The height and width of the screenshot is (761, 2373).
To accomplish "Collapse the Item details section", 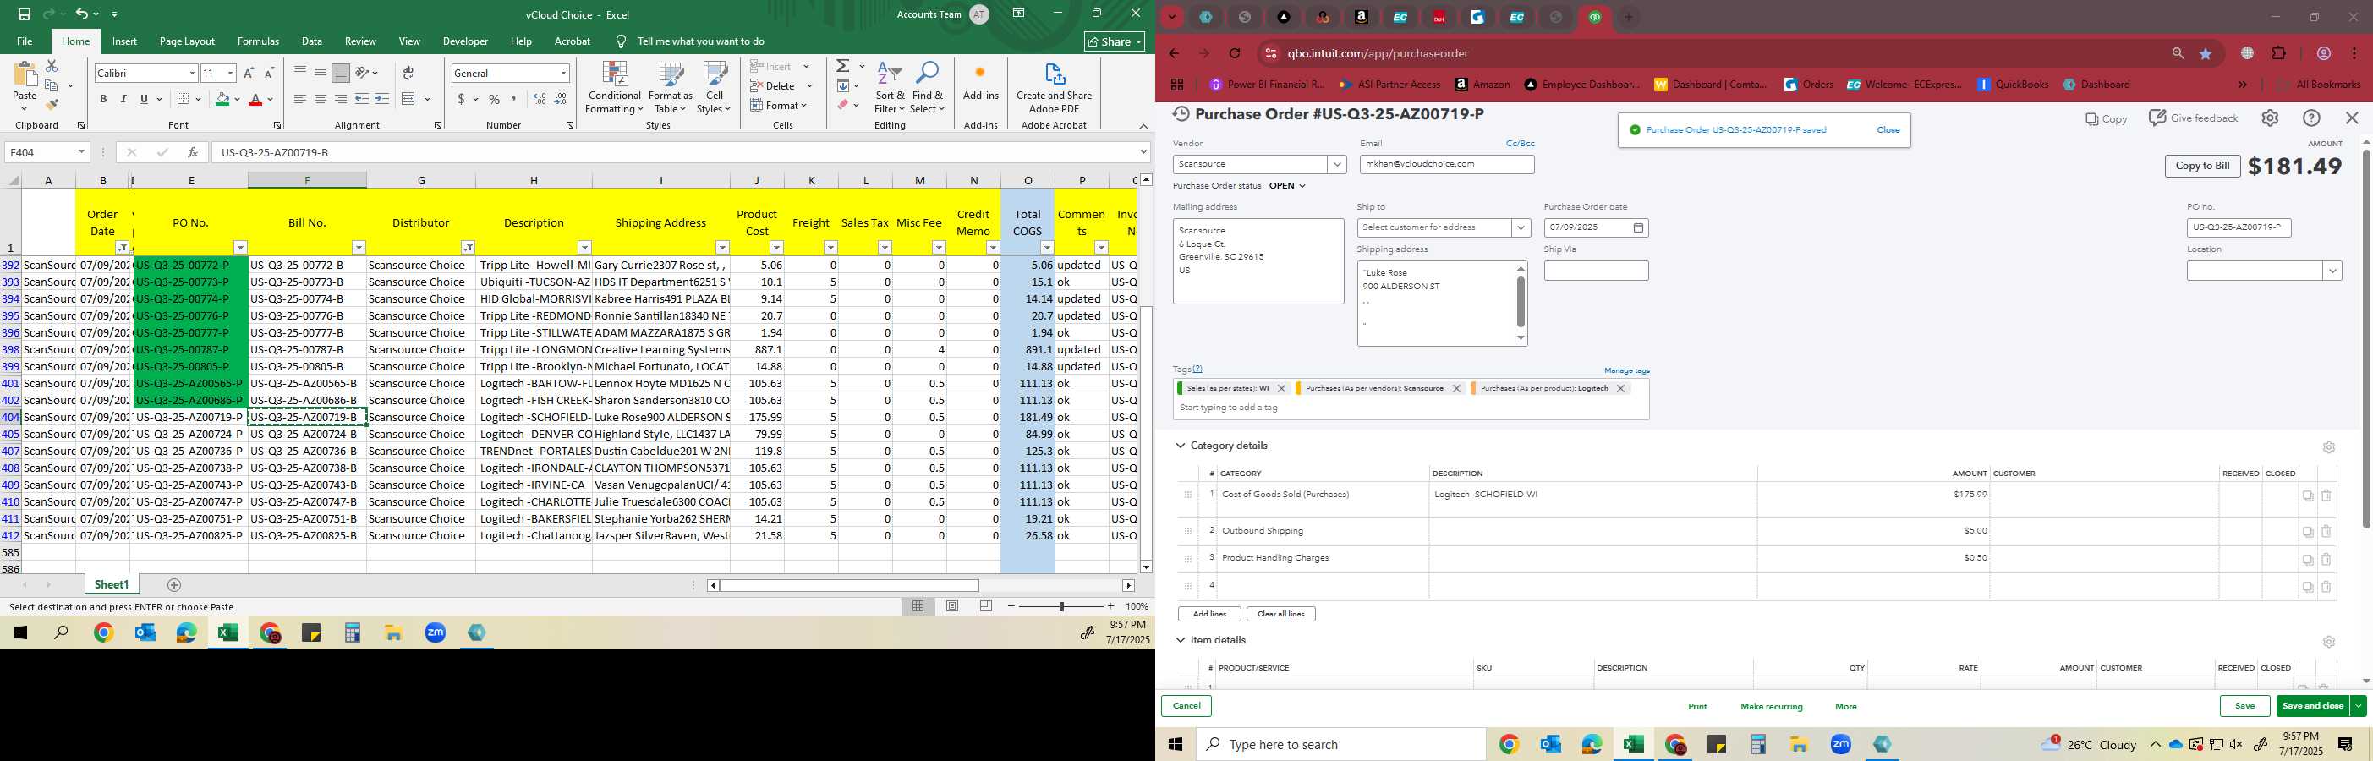I will 1180,640.
